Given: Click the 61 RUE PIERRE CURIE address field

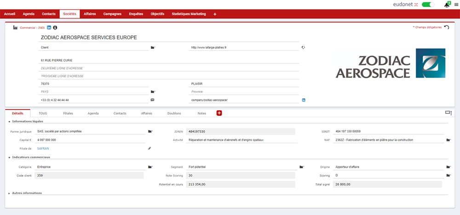Looking at the screenshot, I should (169, 60).
